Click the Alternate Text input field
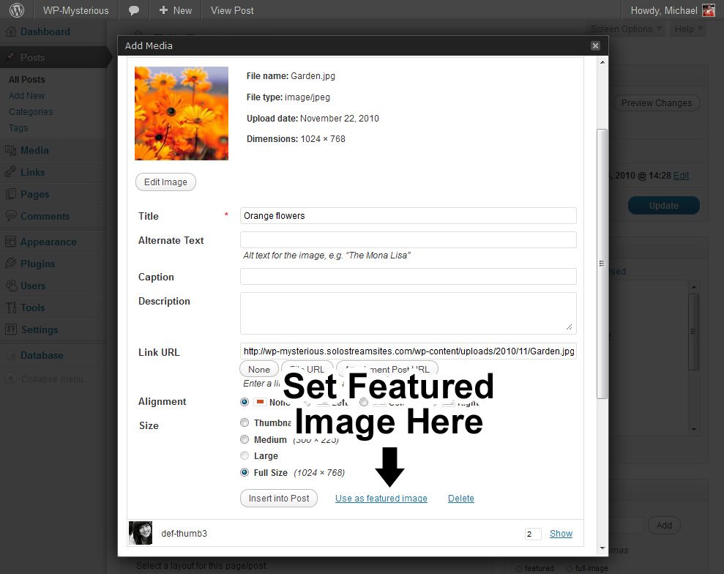Viewport: 724px width, 574px height. pos(408,239)
